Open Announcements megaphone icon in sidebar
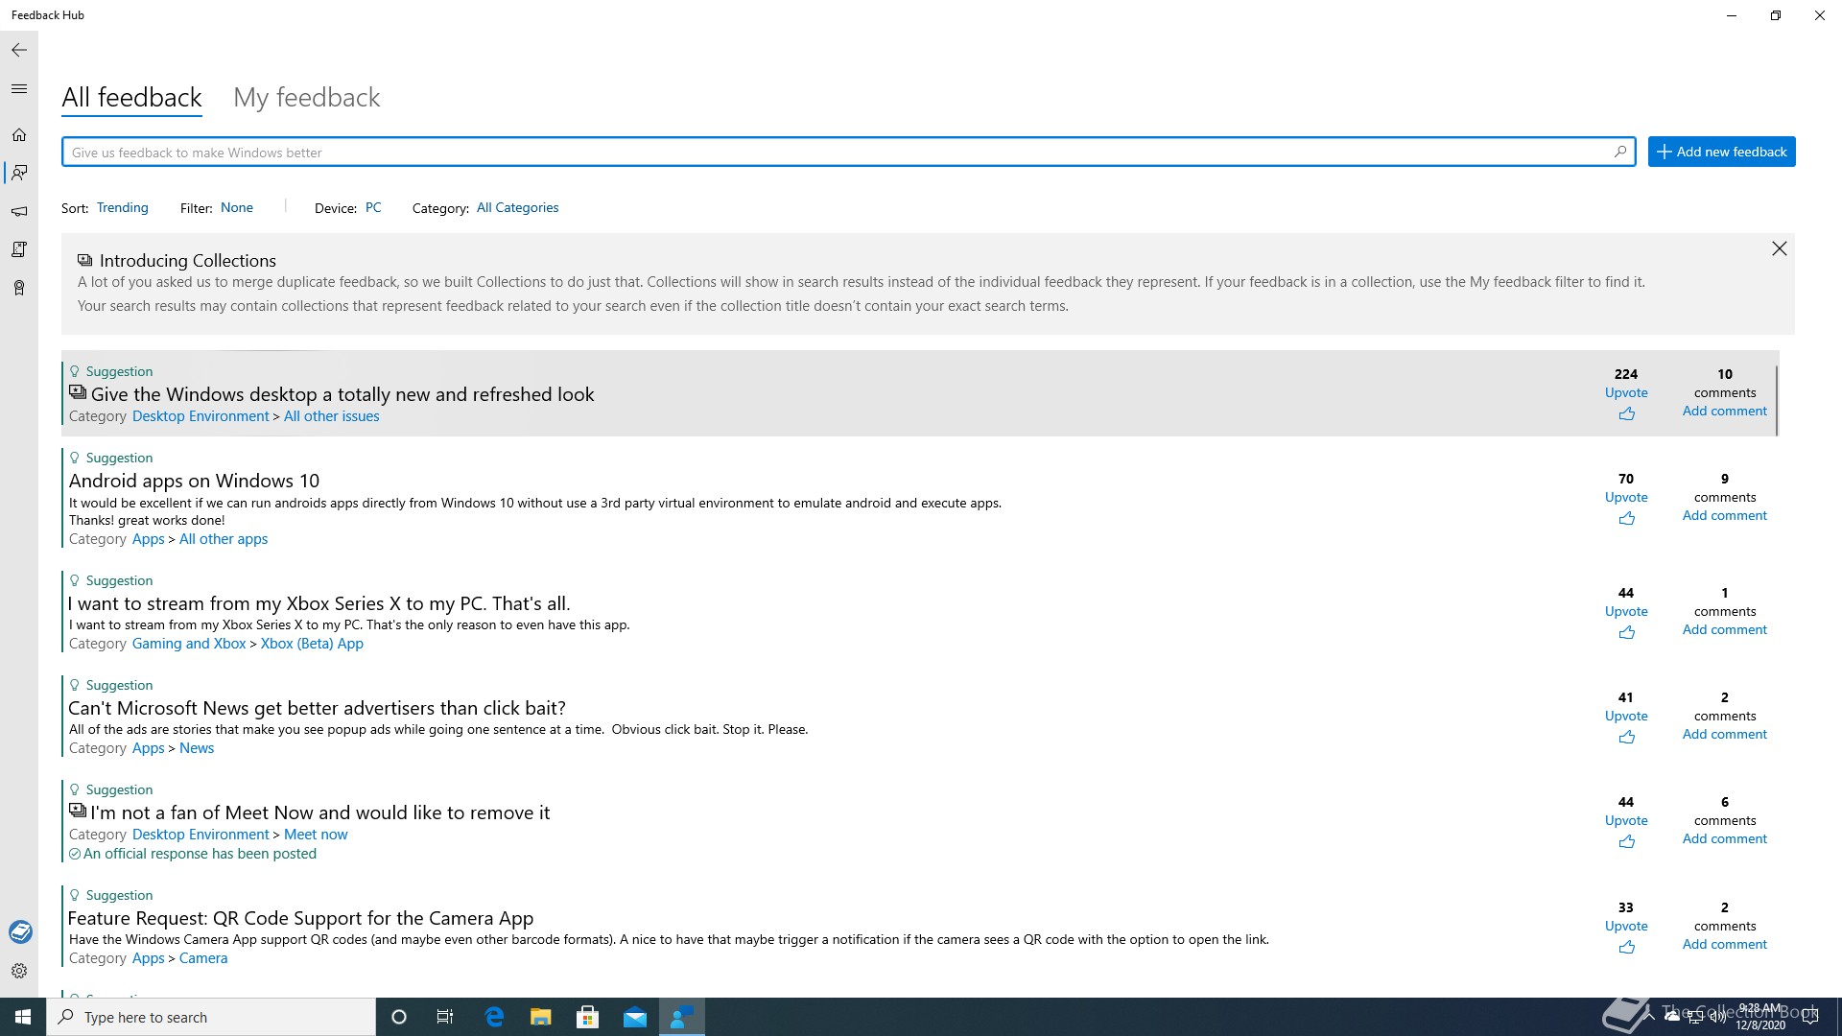 pyautogui.click(x=19, y=211)
